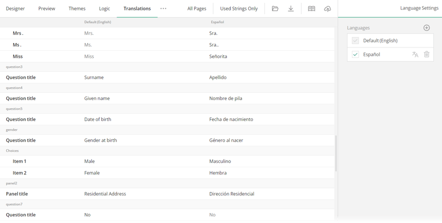This screenshot has height=223, width=442.
Task: Click the 'Choices' section label
Action: (12, 151)
